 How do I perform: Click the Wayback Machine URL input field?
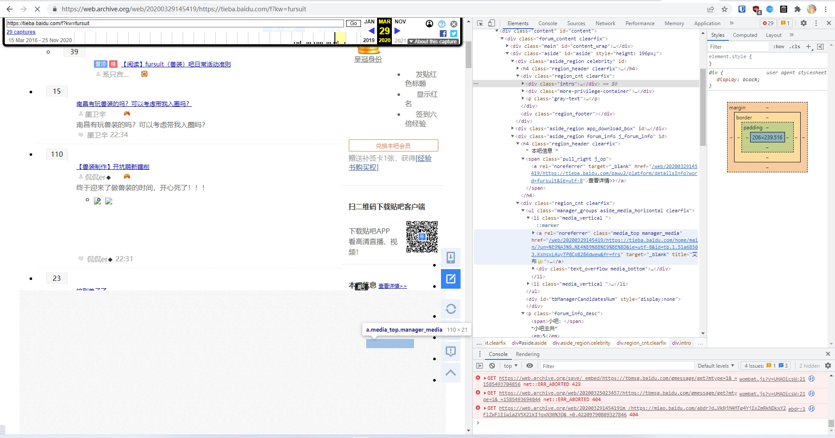coord(175,23)
